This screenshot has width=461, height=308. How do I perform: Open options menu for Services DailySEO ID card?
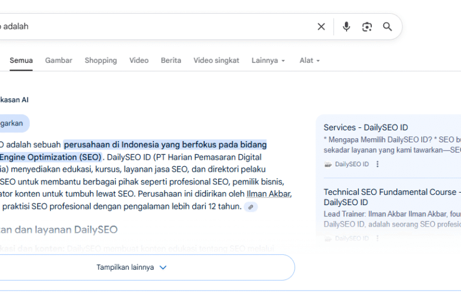[378, 164]
